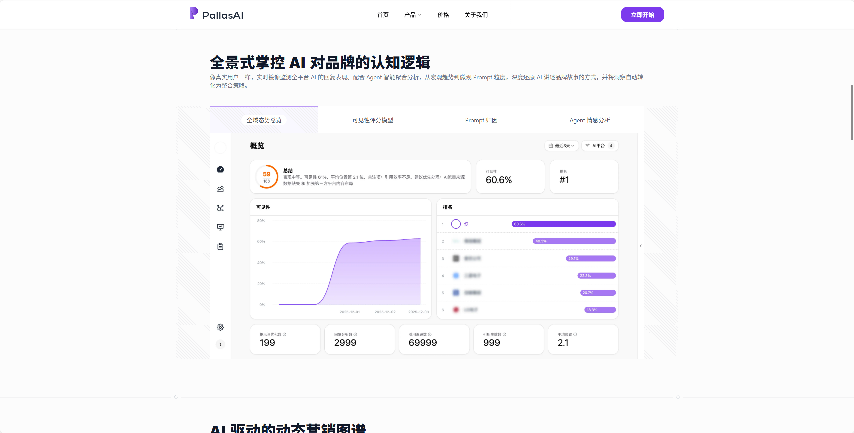Click info icon next to 引用追踪数
Viewport: 854px width, 433px height.
click(430, 334)
